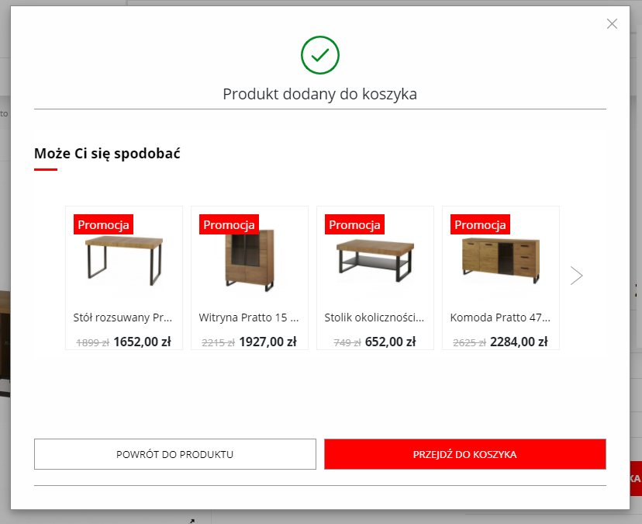Click the Promocja badge on the extendable table
Viewport: 642px width, 524px height.
coord(104,225)
